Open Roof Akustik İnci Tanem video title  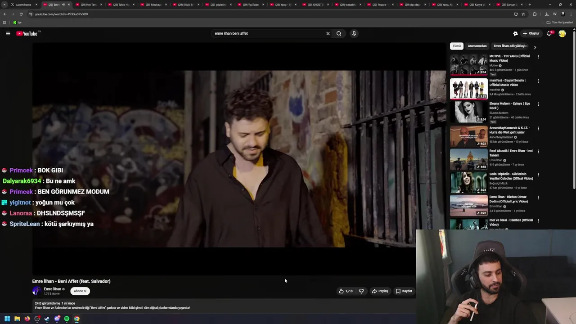click(511, 153)
